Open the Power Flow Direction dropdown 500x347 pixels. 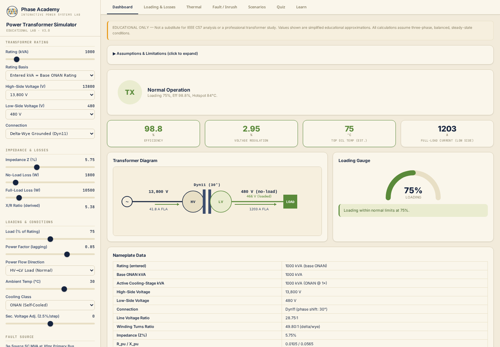click(50, 270)
